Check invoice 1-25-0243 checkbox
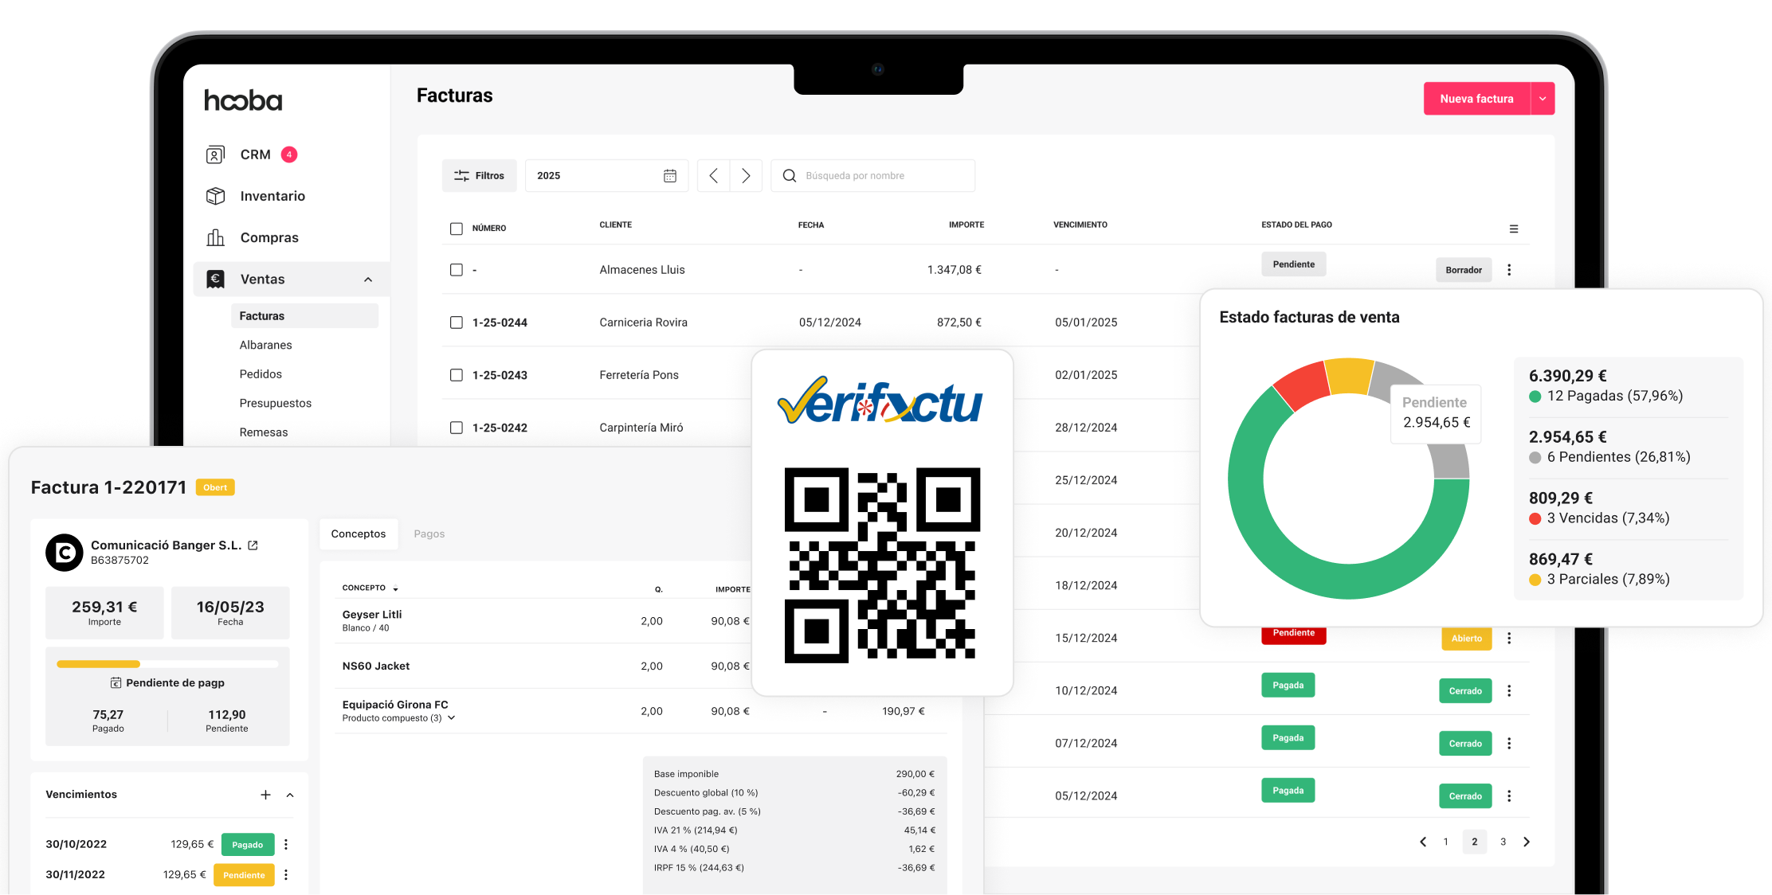The height and width of the screenshot is (895, 1772). [457, 375]
